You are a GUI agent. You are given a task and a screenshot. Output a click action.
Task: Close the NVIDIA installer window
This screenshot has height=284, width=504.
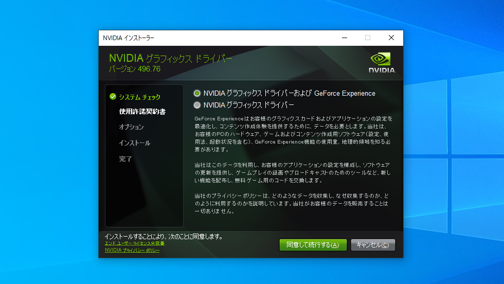[391, 38]
